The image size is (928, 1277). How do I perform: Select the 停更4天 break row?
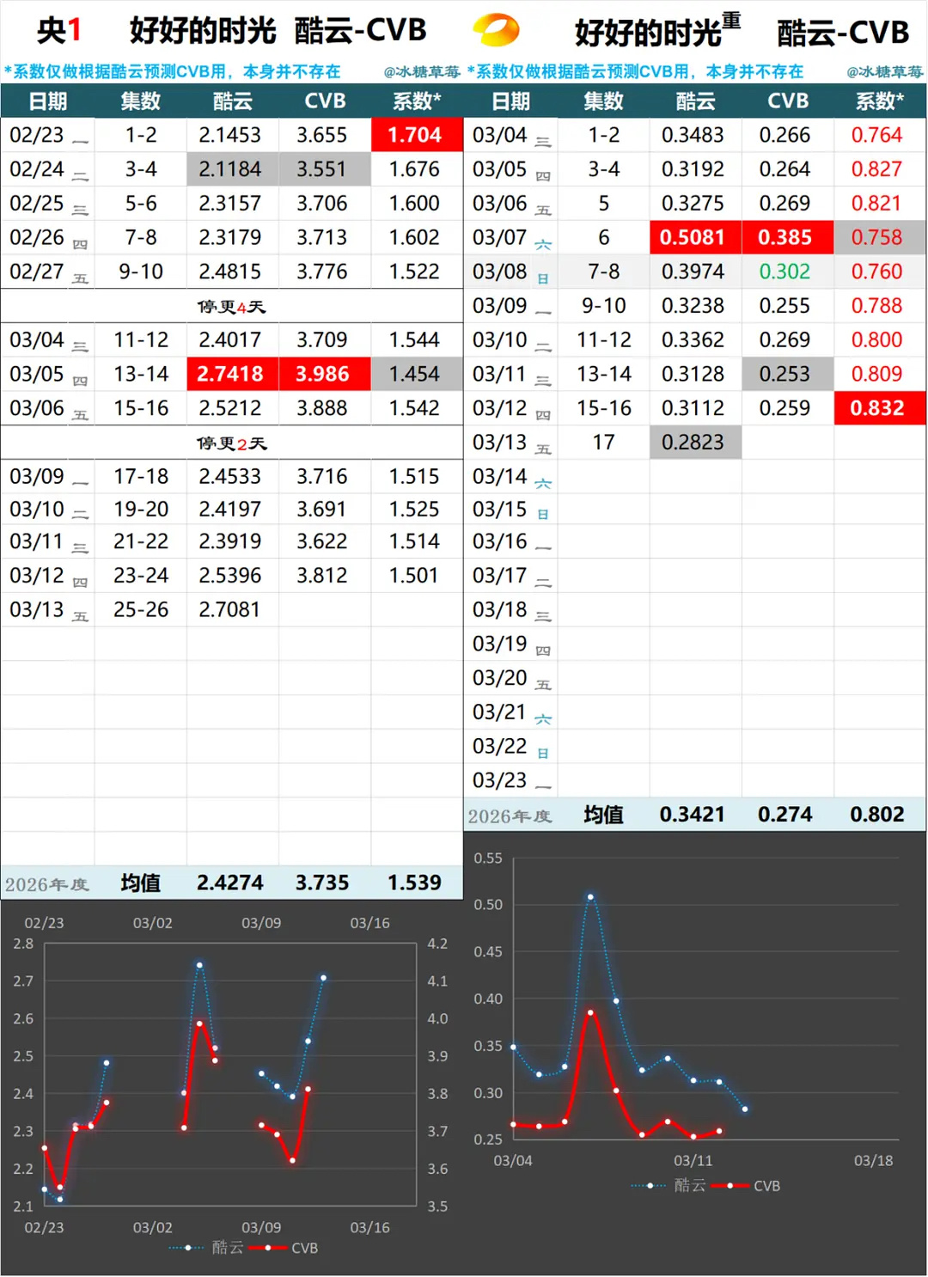[232, 307]
